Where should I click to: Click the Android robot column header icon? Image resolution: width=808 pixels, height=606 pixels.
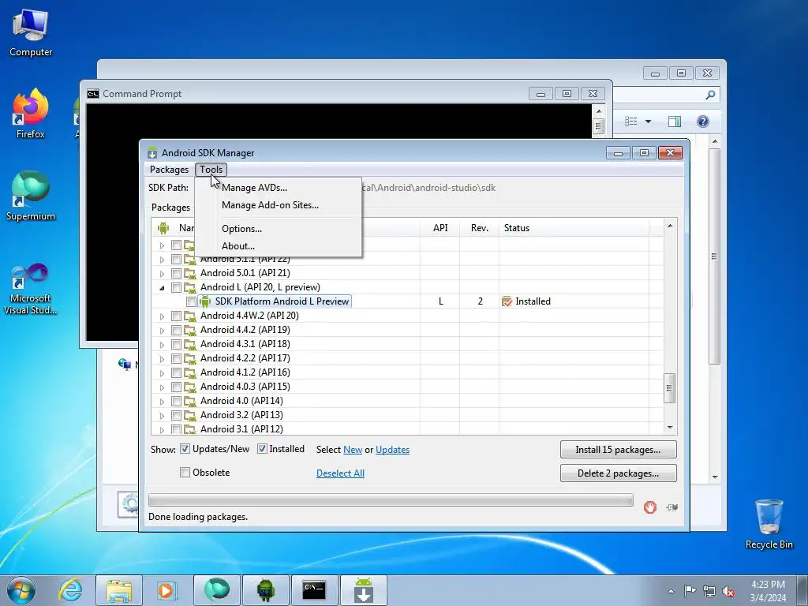(x=163, y=228)
